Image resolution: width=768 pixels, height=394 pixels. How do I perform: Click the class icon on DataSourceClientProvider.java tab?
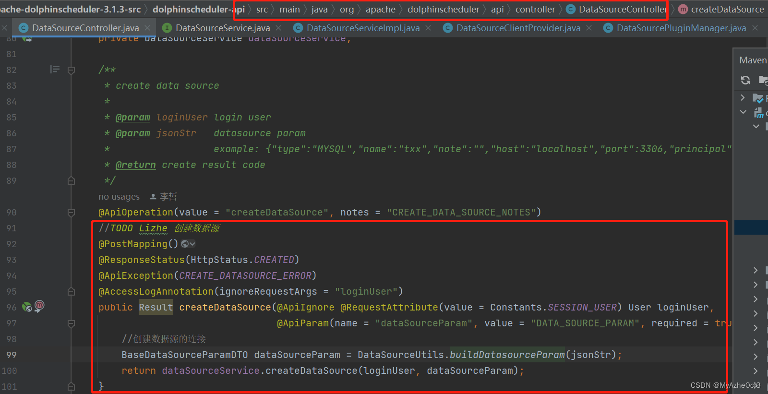(447, 28)
